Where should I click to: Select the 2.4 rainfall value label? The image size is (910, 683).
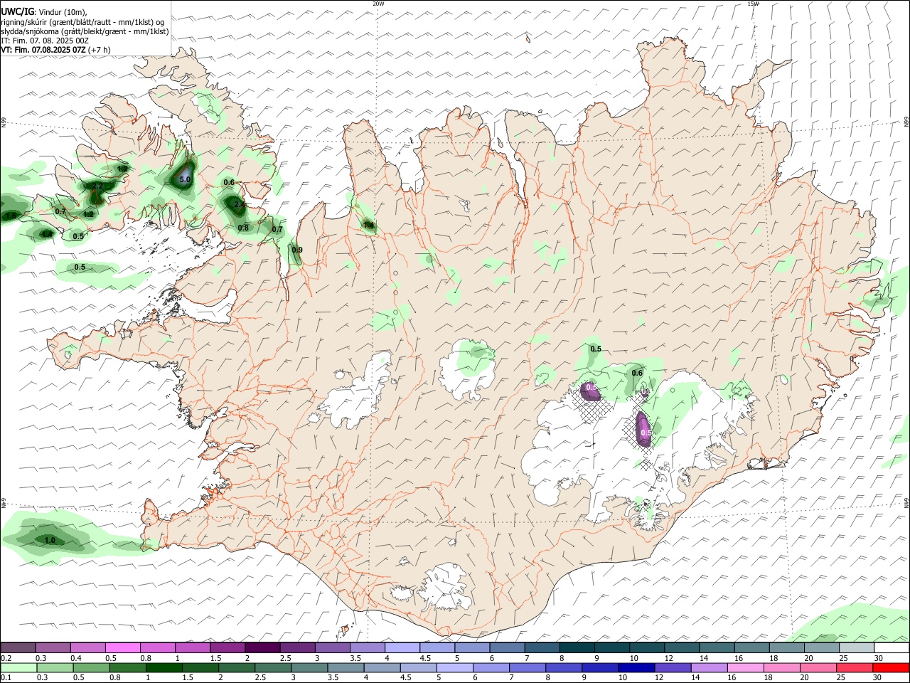(240, 205)
